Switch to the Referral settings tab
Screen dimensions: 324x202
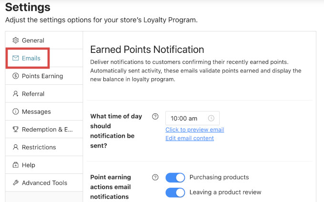(x=33, y=94)
